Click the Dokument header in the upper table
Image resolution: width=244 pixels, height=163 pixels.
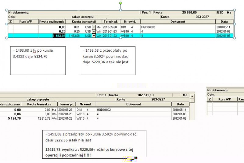pyautogui.click(x=178, y=21)
